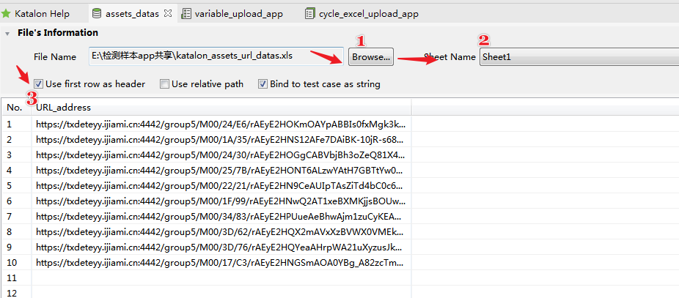The height and width of the screenshot is (298, 679).
Task: Click the Browse... button
Action: coord(371,56)
